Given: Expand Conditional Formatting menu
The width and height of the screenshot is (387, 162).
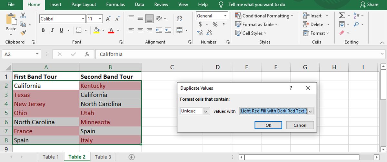Looking at the screenshot, I should [x=264, y=15].
